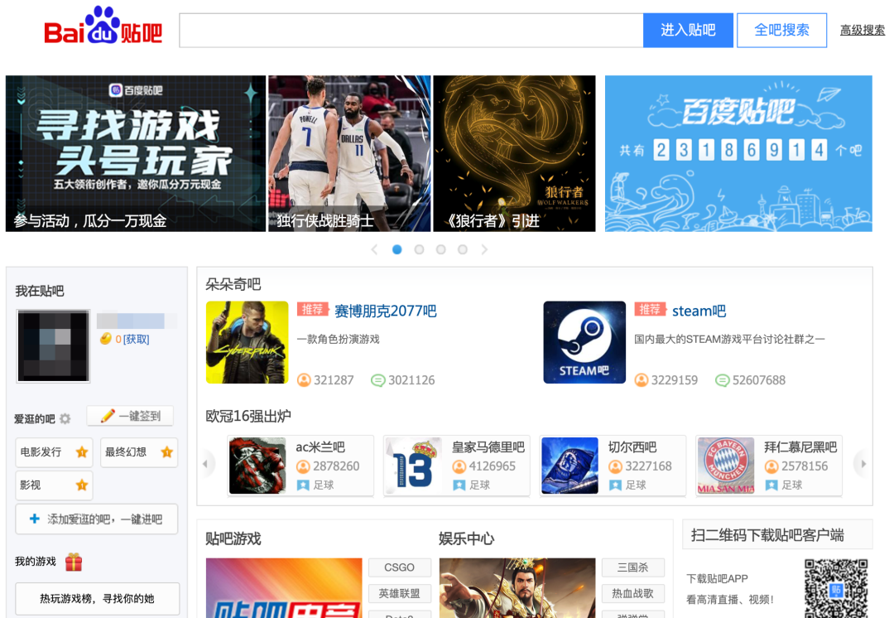Screen dimensions: 894x618
Task: Open the ac米兰吧 title link
Action: point(320,447)
